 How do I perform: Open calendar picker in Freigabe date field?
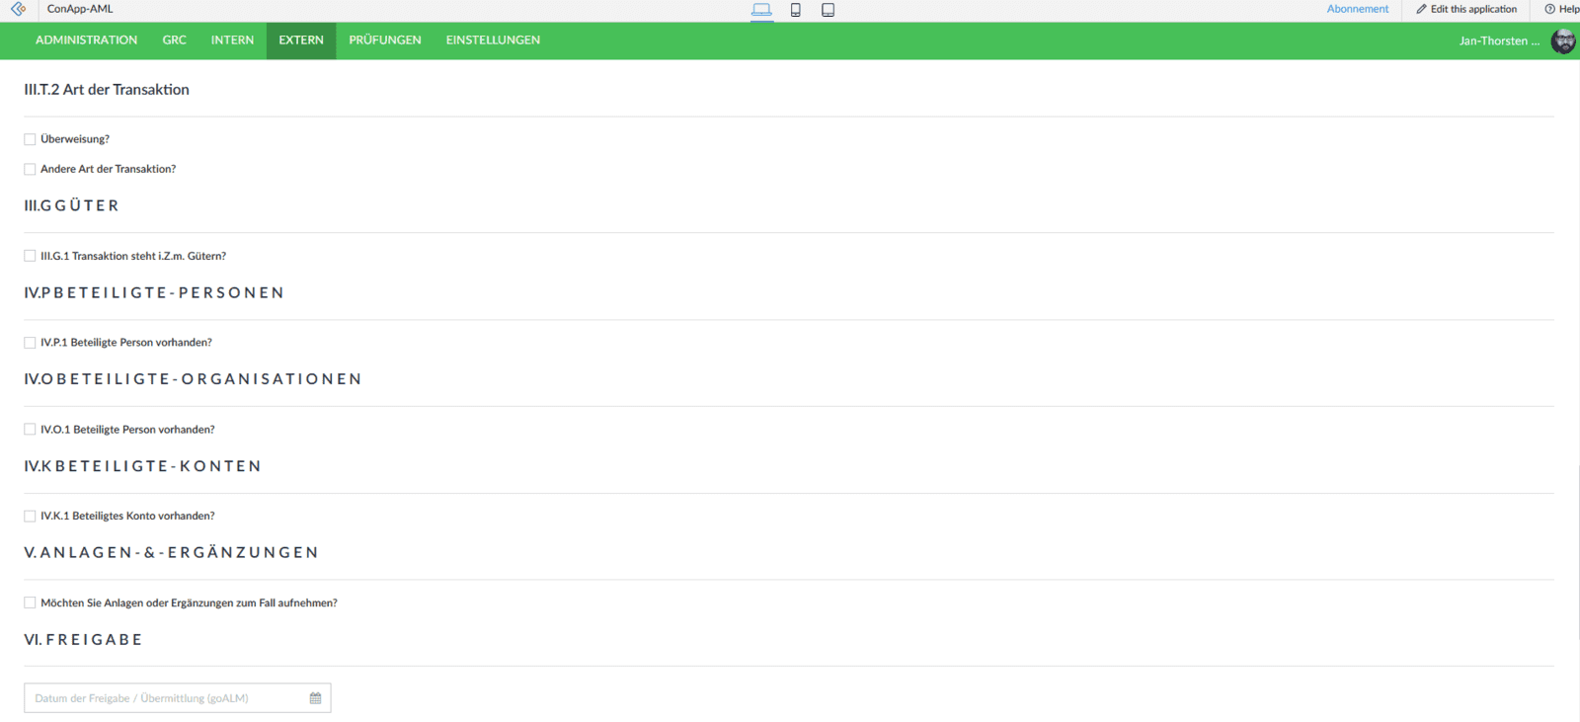(x=315, y=698)
